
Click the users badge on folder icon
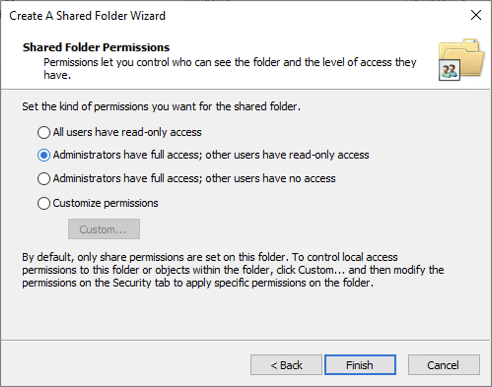click(449, 71)
